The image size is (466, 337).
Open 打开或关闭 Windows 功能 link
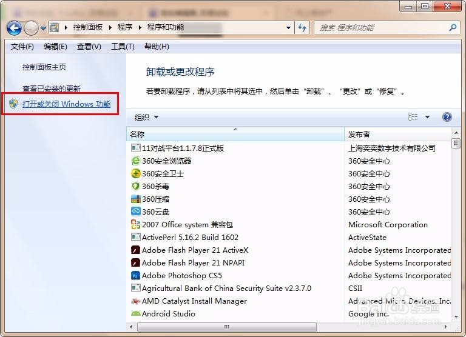pyautogui.click(x=66, y=104)
